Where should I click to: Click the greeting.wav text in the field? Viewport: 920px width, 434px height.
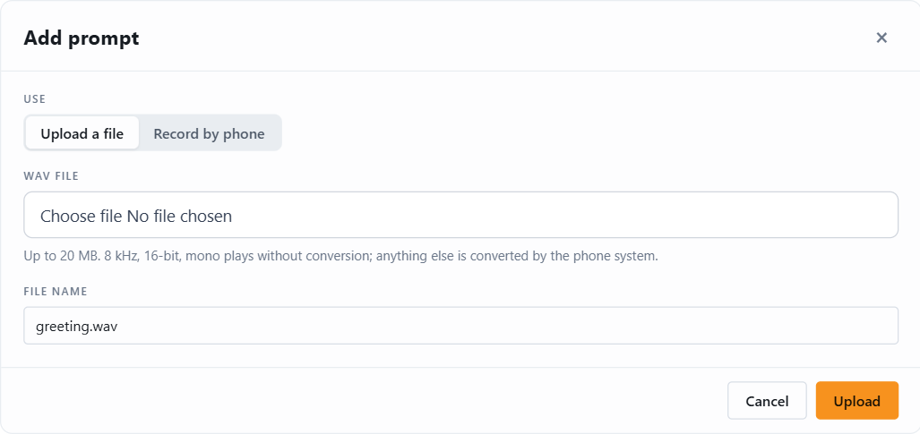coord(77,326)
